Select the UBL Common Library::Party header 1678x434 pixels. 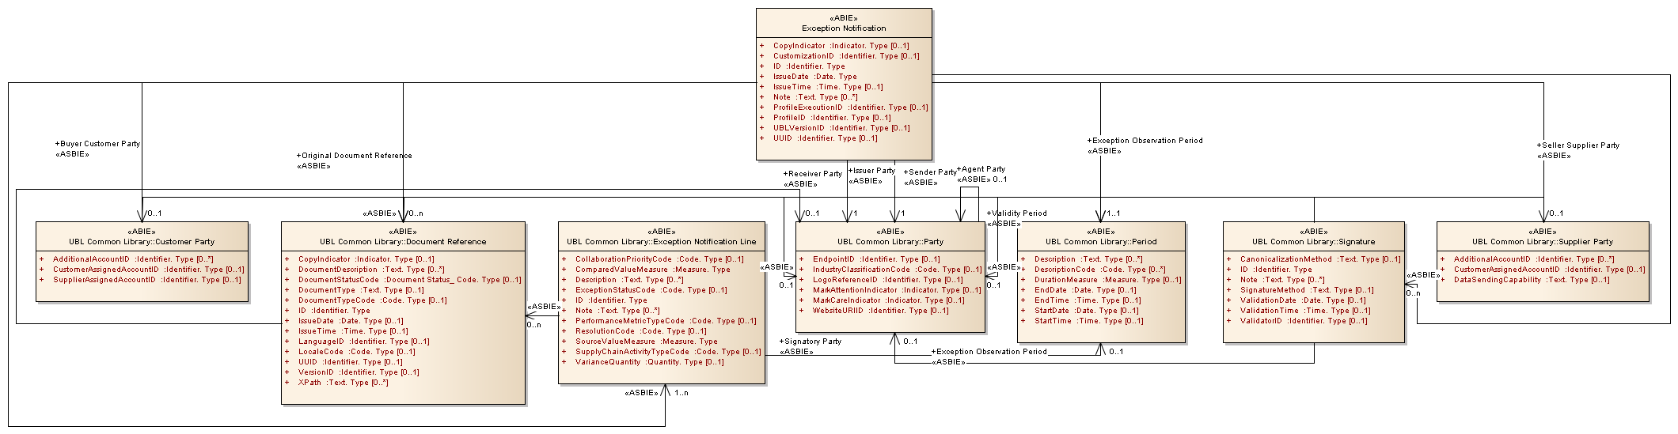coord(890,242)
